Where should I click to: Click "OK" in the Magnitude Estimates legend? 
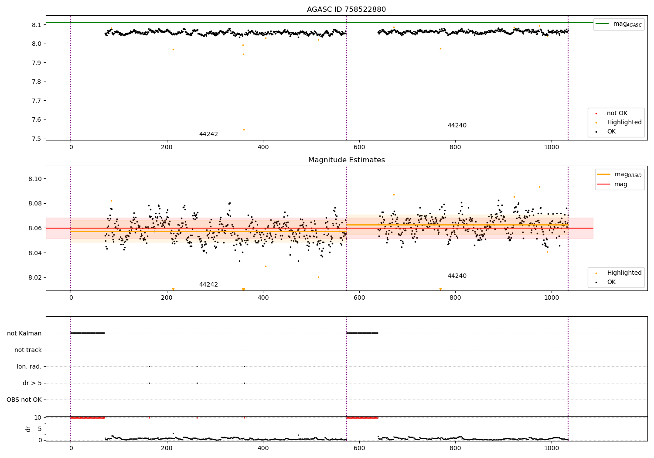coord(611,282)
